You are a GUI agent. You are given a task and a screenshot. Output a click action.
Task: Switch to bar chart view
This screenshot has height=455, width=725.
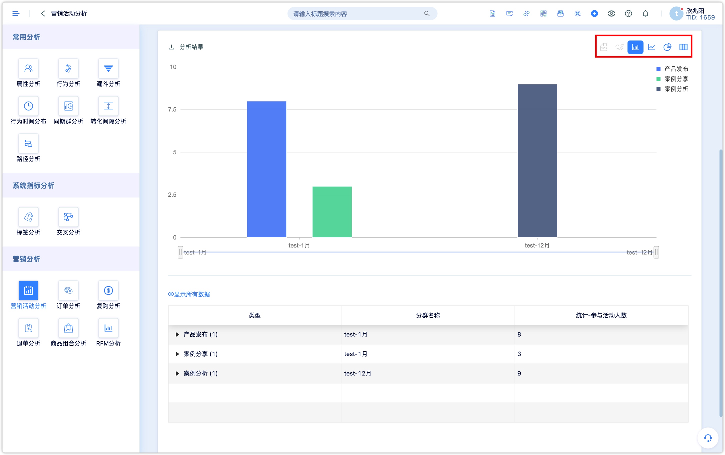coord(635,47)
